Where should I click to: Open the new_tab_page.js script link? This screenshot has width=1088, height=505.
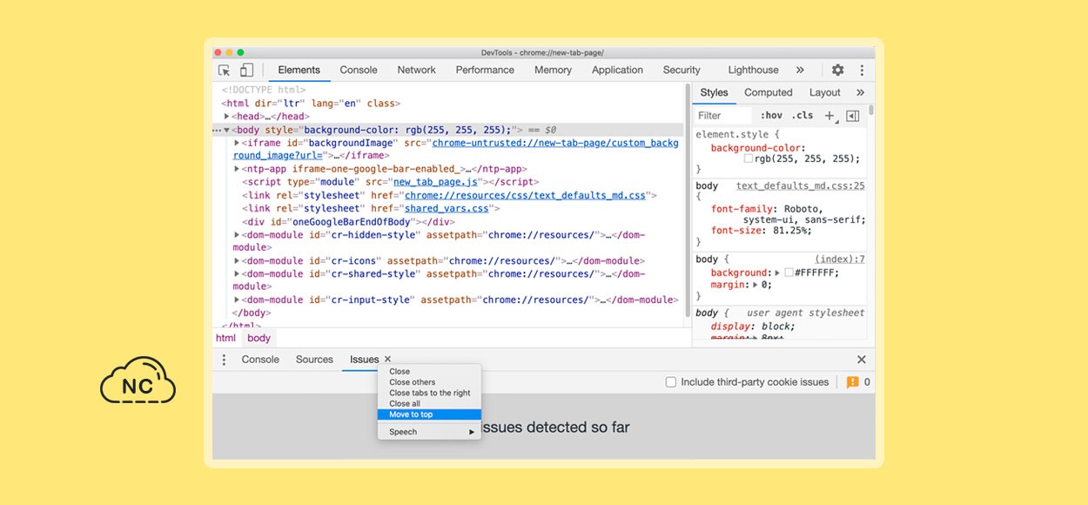click(x=435, y=182)
